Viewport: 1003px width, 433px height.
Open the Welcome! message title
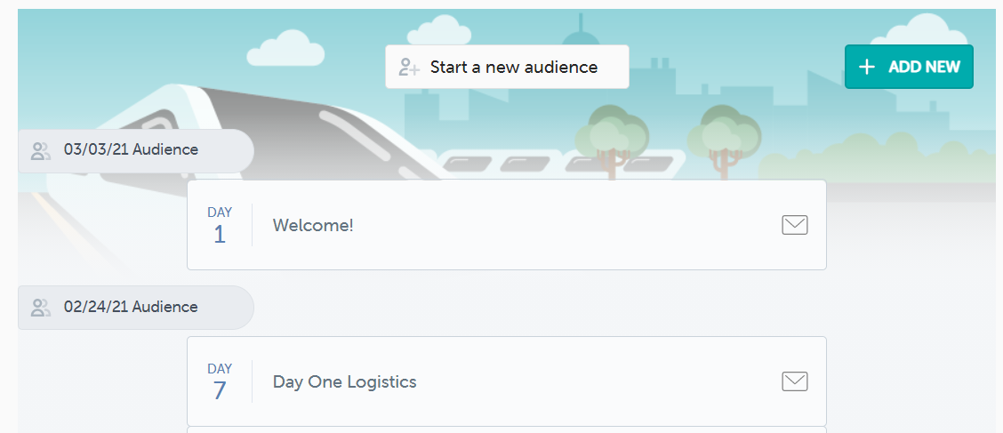[x=313, y=226]
